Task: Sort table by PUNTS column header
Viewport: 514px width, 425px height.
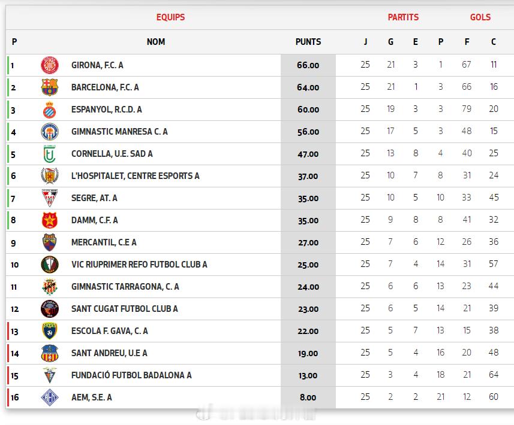Action: pos(308,42)
